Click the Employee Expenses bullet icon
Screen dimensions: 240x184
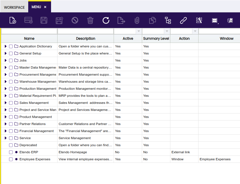tap(16, 159)
